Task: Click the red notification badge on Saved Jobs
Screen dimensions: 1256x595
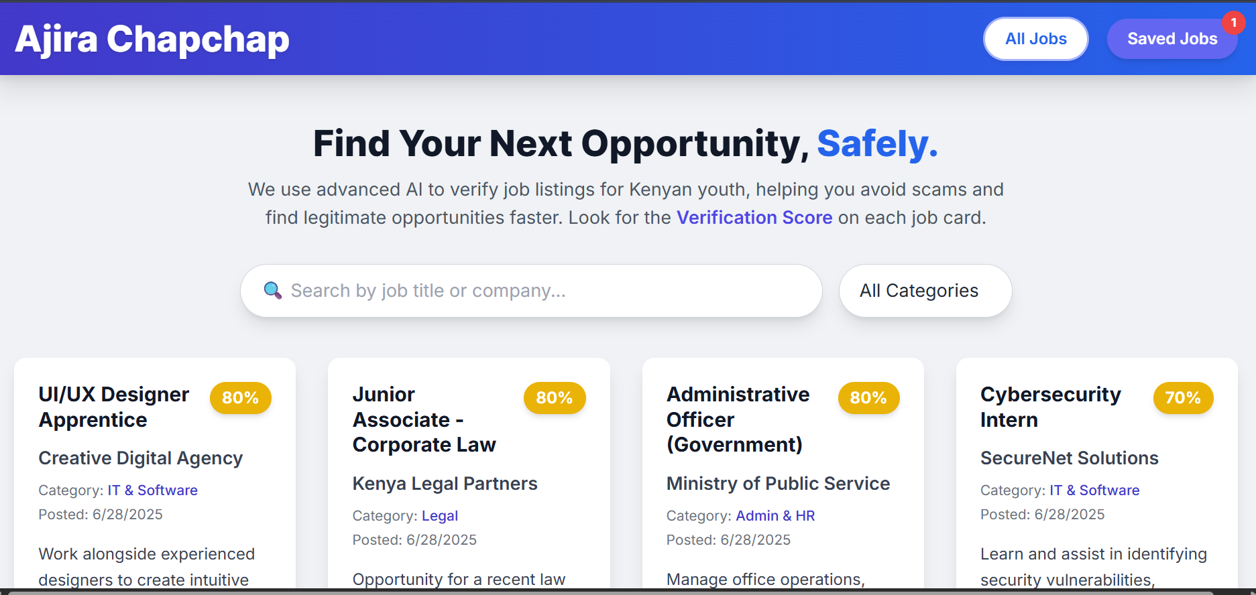Action: (1233, 23)
